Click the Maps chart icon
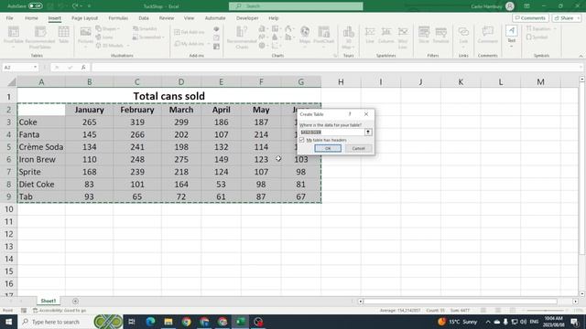The image size is (586, 329). pyautogui.click(x=305, y=36)
